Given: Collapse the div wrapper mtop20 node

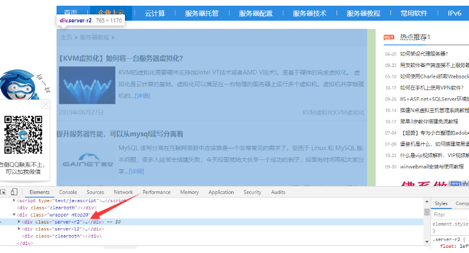Looking at the screenshot, I should pyautogui.click(x=14, y=215).
